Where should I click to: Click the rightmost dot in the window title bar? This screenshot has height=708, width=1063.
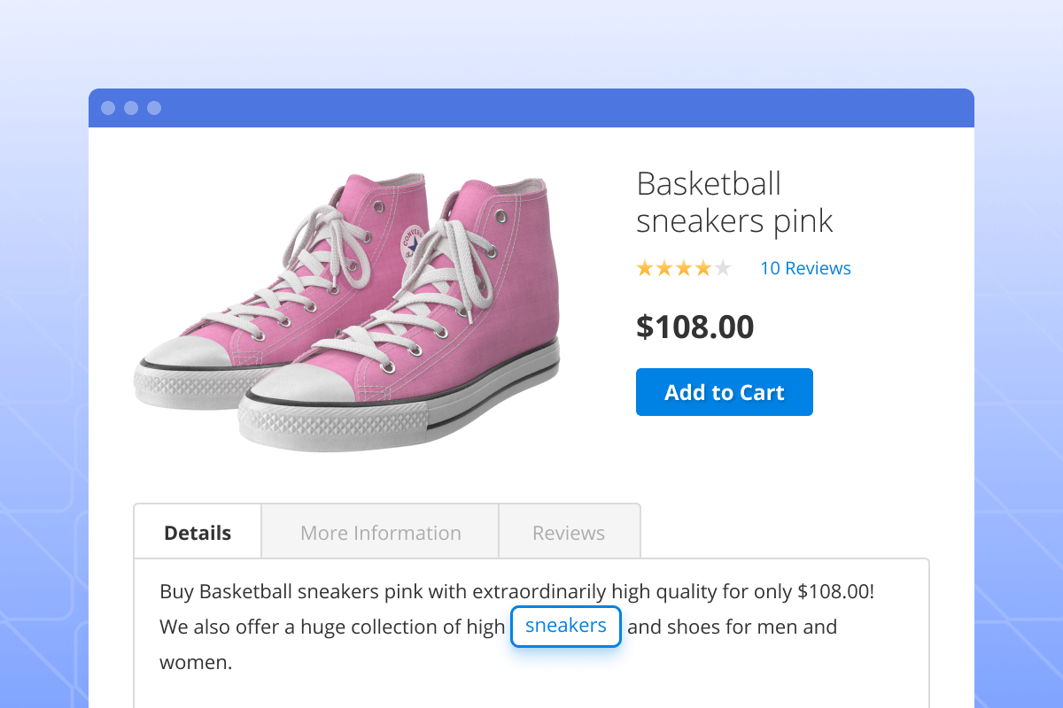154,108
